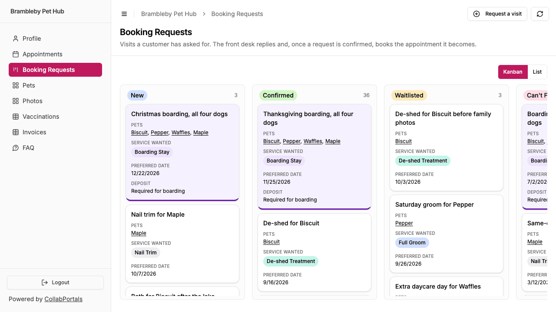
Task: Click Booking Requests breadcrumb
Action: pos(237,14)
